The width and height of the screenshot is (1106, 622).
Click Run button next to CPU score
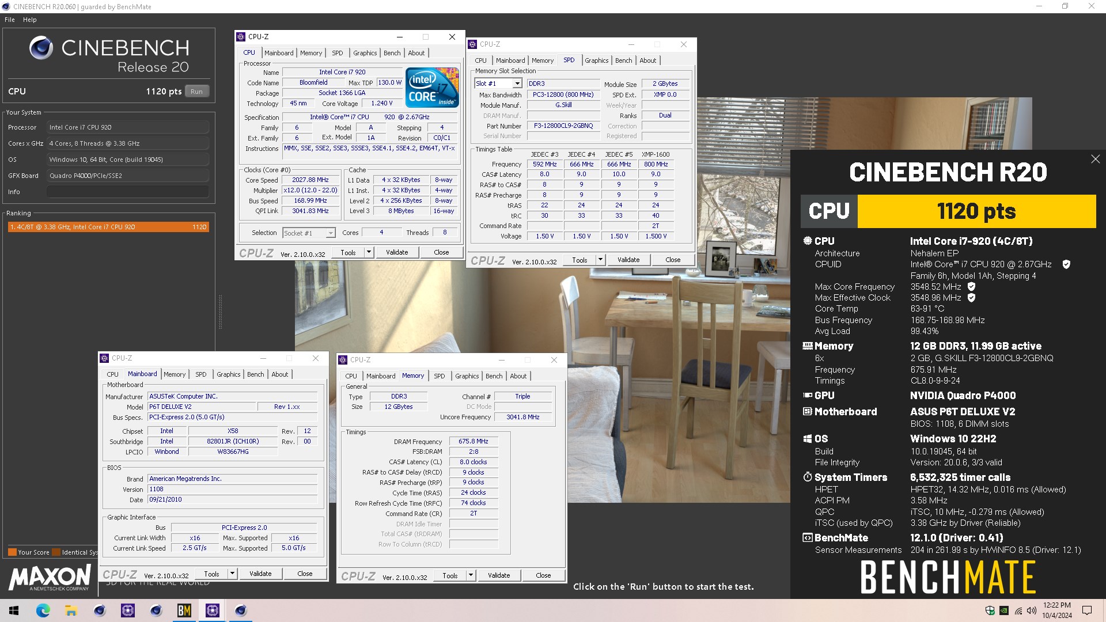(x=197, y=92)
